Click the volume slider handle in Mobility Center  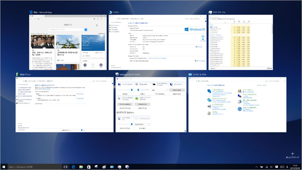pyautogui.click(x=138, y=89)
